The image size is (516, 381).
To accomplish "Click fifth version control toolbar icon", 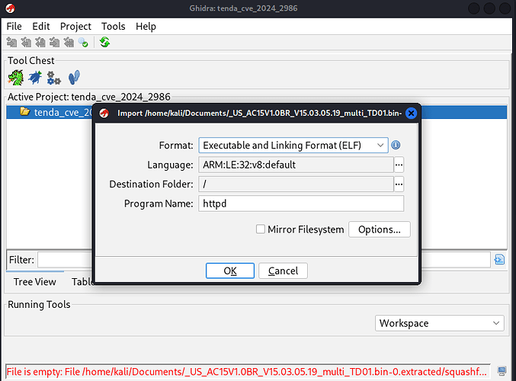I will coord(69,43).
